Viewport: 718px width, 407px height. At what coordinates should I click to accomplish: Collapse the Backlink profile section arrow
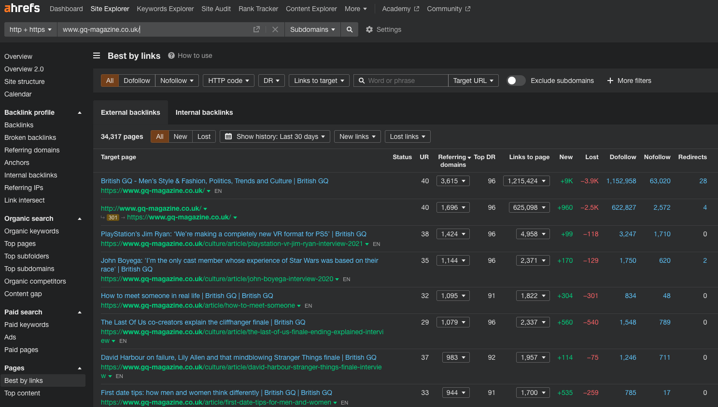pos(80,112)
